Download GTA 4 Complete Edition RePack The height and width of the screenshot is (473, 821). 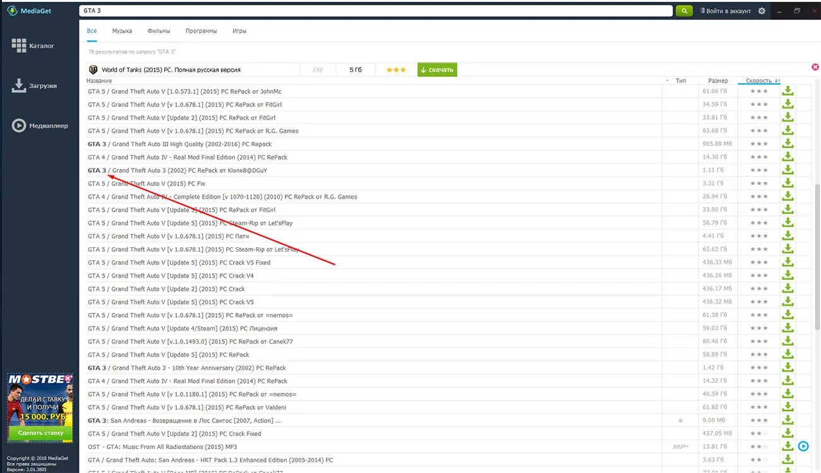[x=788, y=197]
